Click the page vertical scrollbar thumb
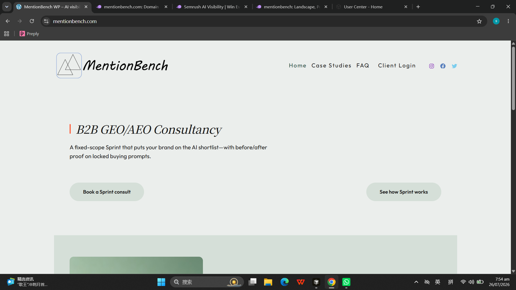The height and width of the screenshot is (290, 516). click(513, 78)
